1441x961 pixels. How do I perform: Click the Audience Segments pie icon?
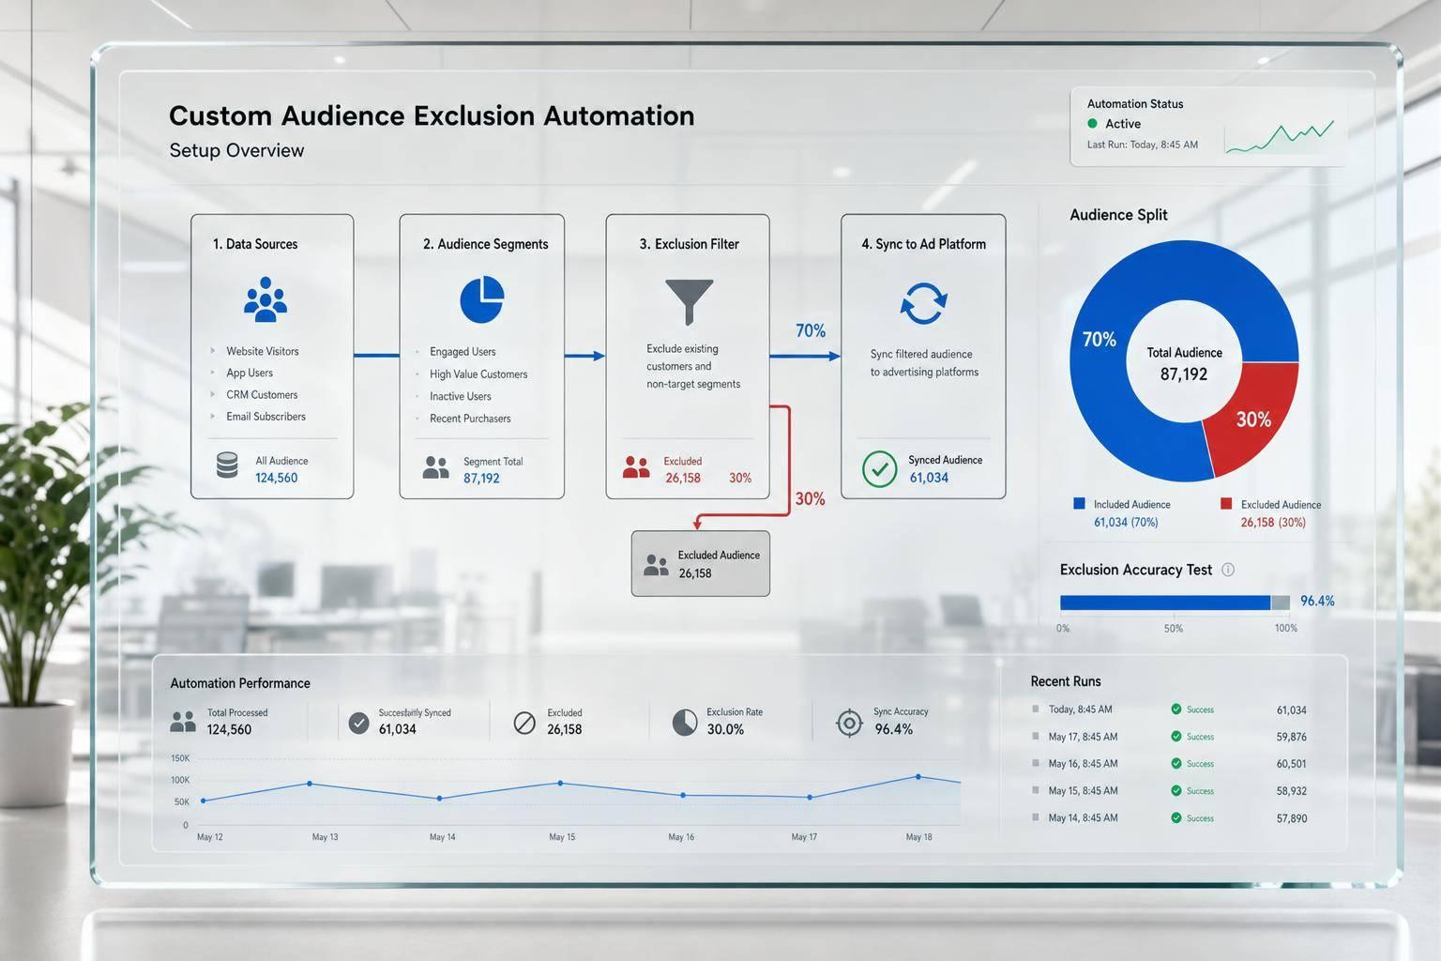[x=482, y=299]
